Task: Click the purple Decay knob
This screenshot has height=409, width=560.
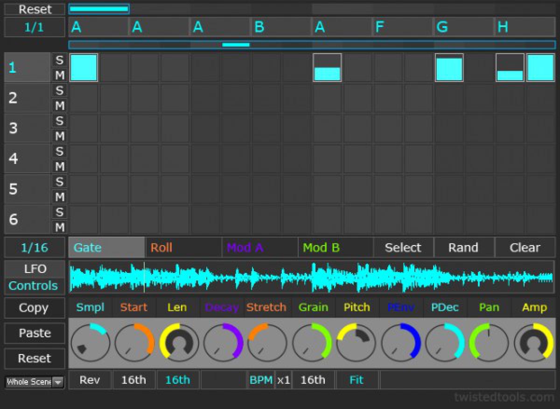Action: point(223,343)
